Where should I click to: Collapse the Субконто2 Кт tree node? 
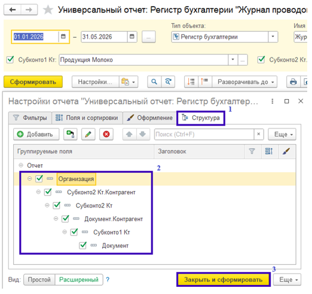click(x=47, y=205)
